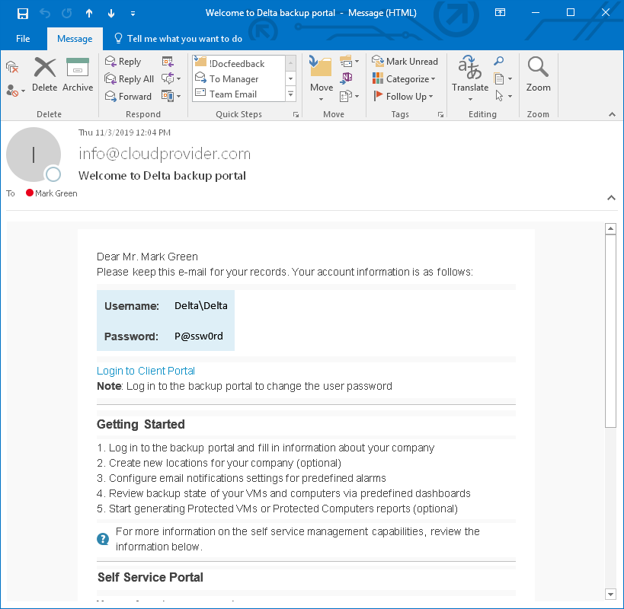The height and width of the screenshot is (609, 624).
Task: Click the password value P@ssw0rd
Action: click(199, 336)
